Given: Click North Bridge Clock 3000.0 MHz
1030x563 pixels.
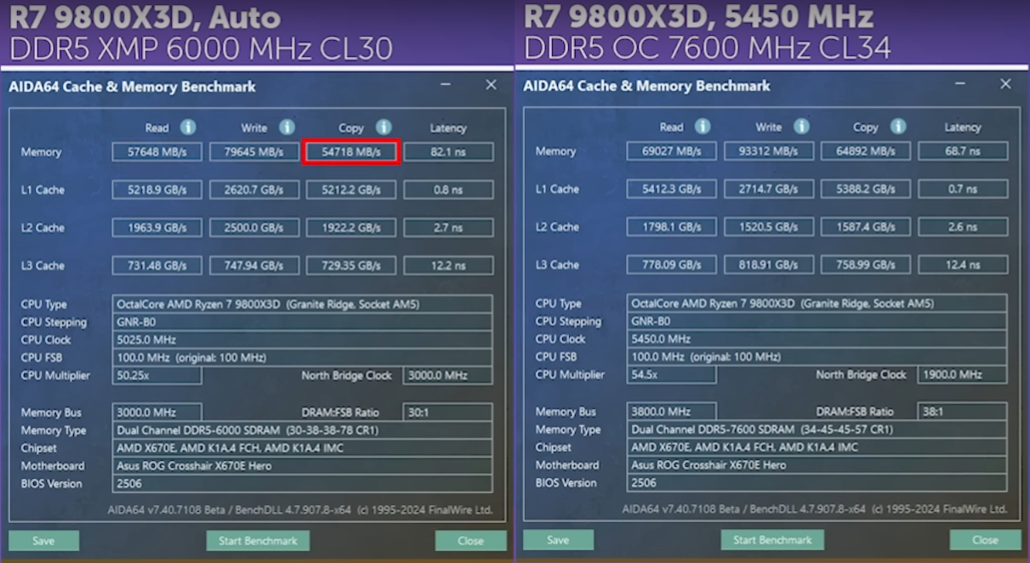Looking at the screenshot, I should [x=447, y=376].
